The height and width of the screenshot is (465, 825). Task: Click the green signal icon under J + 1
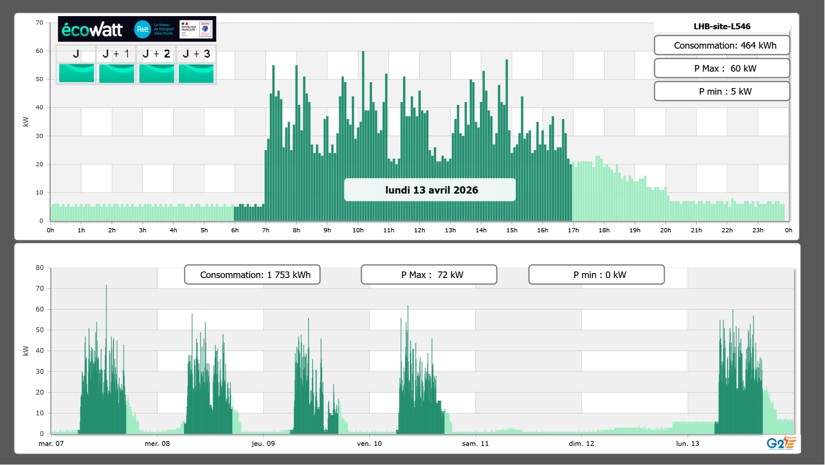[116, 73]
